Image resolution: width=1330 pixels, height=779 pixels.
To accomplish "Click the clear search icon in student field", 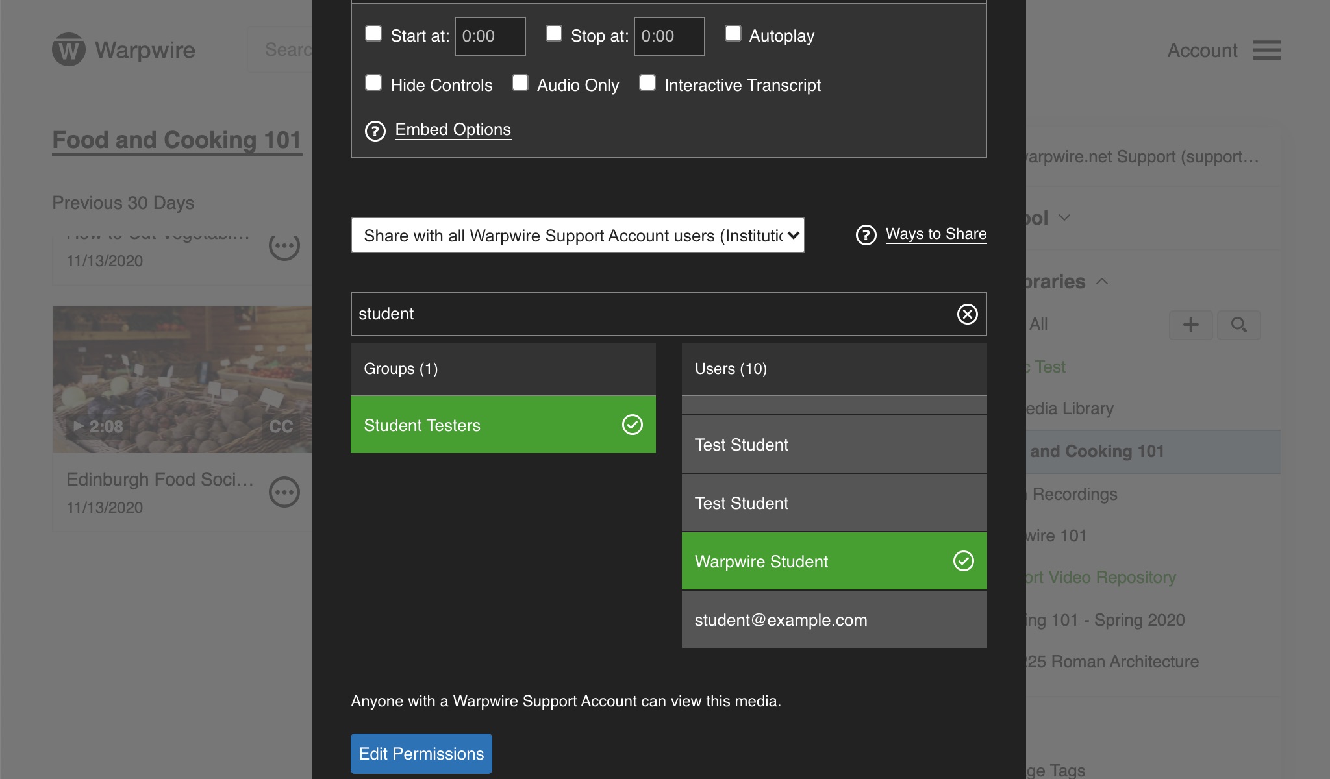I will [x=968, y=314].
